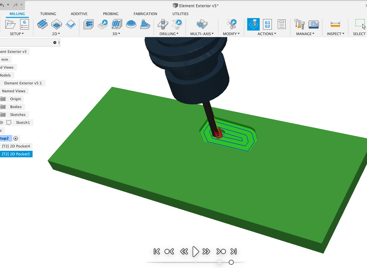
Task: Select the [T2] 2D Pocket4 operation
Action: coord(16,146)
